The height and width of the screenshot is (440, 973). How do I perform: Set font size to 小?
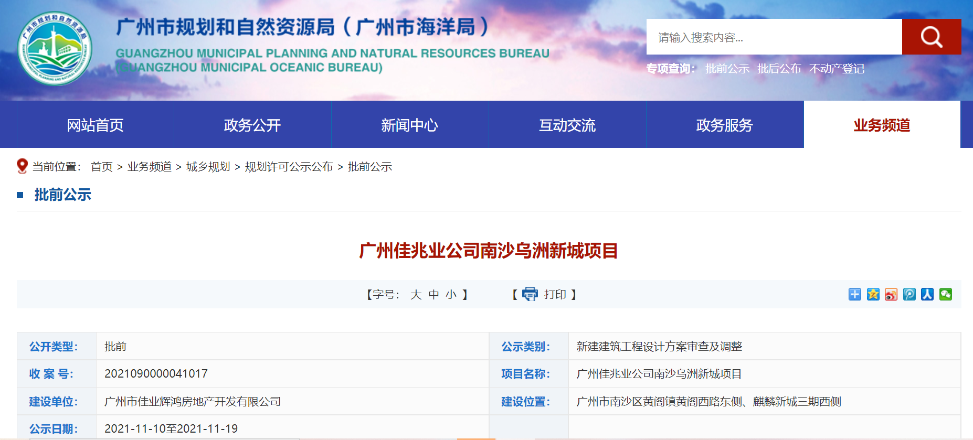point(451,295)
